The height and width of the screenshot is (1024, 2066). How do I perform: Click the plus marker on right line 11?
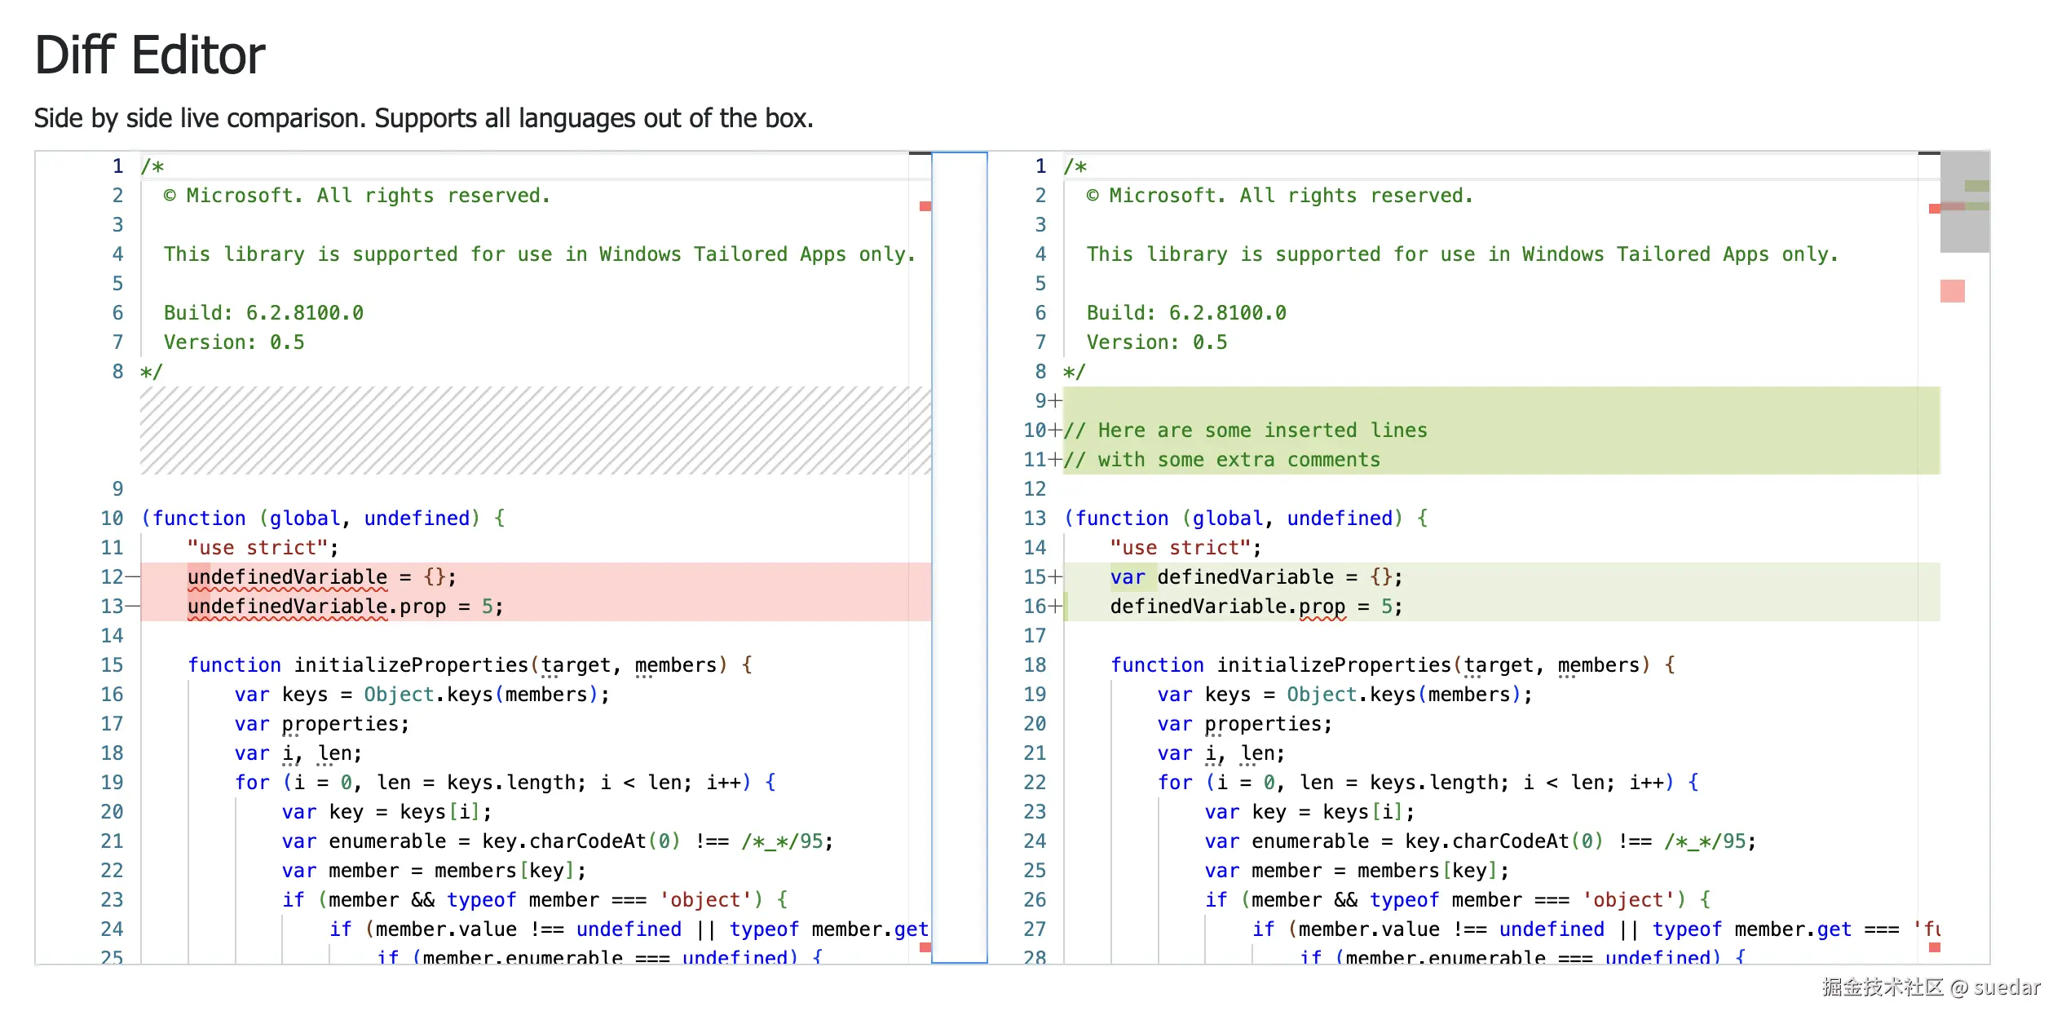click(x=1055, y=460)
